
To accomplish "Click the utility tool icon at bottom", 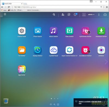I will tap(55, 105).
